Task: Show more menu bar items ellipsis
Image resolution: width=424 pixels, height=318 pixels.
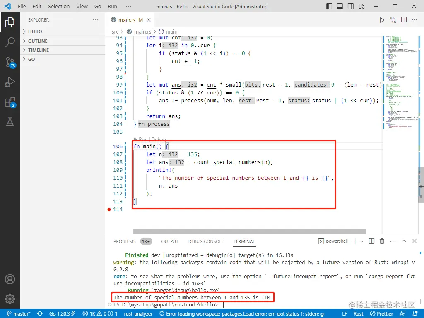Action: pyautogui.click(x=128, y=6)
